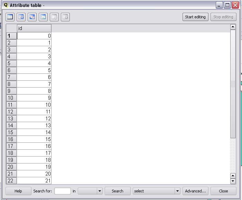Click the Search button
242x200 pixels.
[x=118, y=191]
